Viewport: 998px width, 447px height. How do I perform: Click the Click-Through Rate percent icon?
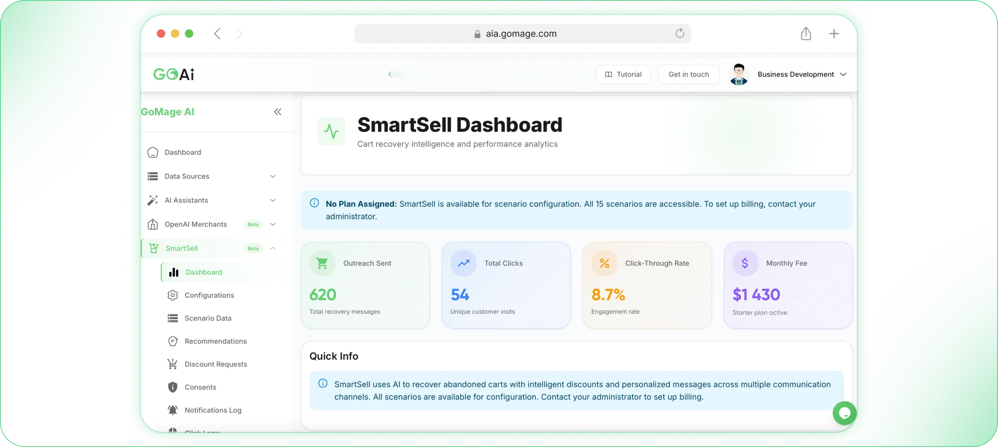tap(604, 263)
